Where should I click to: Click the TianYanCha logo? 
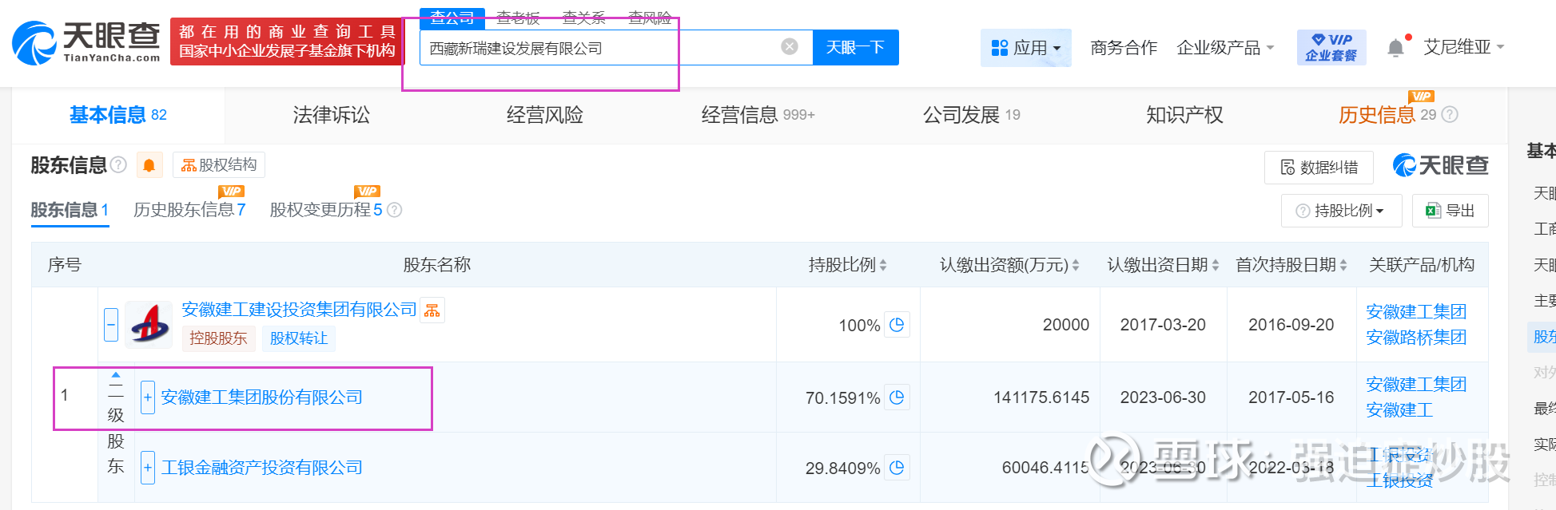click(x=86, y=42)
